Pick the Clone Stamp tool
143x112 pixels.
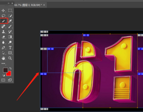[3, 32]
